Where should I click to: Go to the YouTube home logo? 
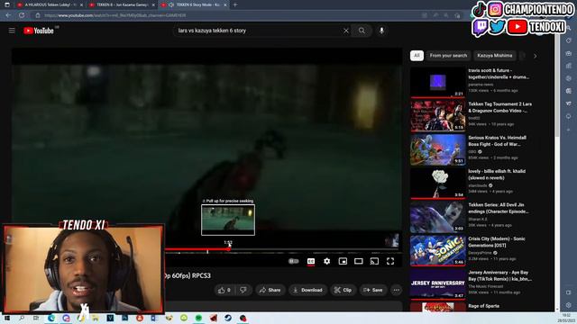pyautogui.click(x=39, y=31)
